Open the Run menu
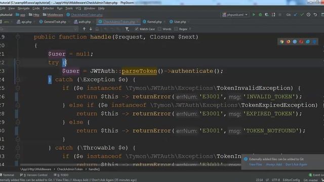 (x=60, y=8)
